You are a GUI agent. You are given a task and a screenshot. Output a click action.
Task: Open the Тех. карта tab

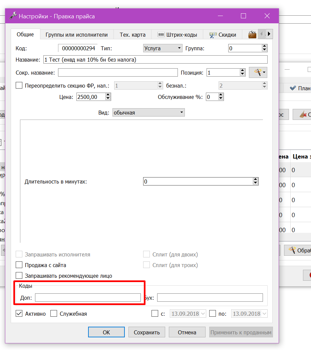click(x=132, y=35)
